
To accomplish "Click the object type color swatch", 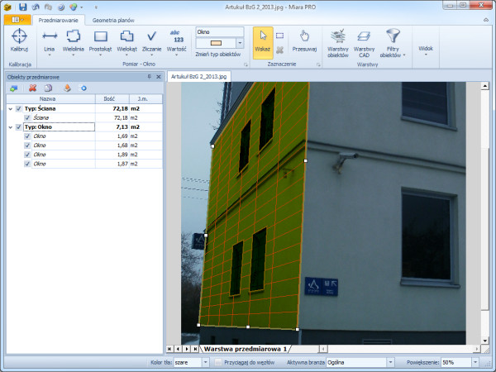I will 215,42.
